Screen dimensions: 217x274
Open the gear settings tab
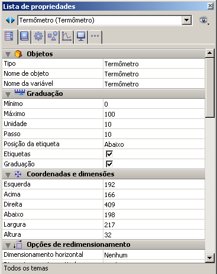click(38, 36)
